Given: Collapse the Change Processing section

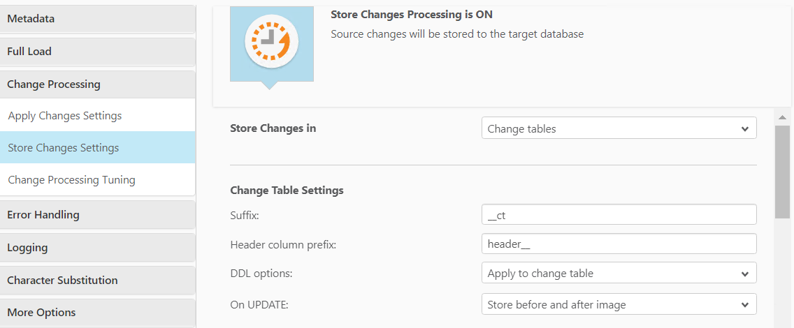Looking at the screenshot, I should [x=97, y=84].
